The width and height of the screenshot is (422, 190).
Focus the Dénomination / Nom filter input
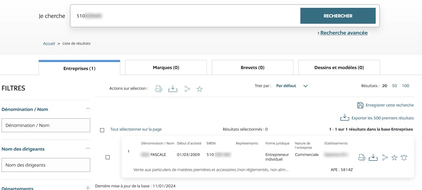[x=46, y=125]
